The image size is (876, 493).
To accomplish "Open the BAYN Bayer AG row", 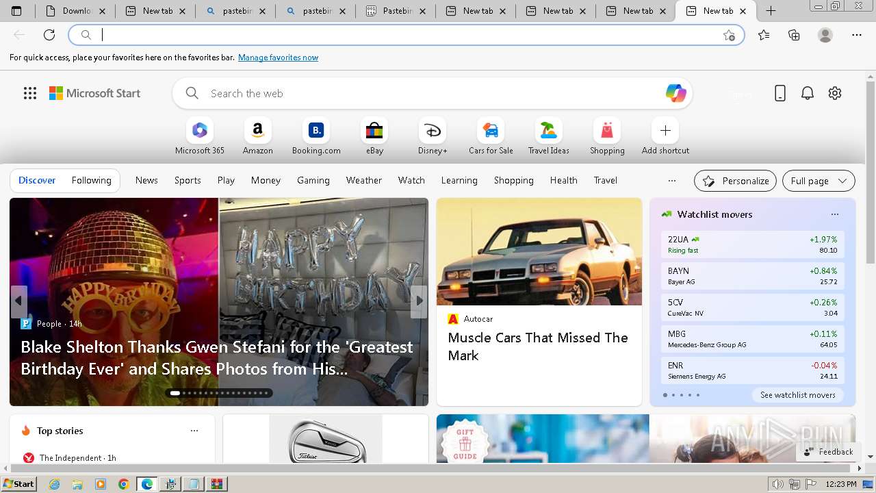I will coord(752,276).
